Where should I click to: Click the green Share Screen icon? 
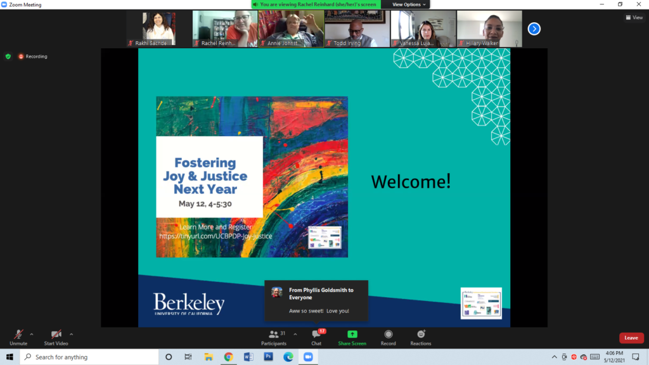[x=352, y=336]
